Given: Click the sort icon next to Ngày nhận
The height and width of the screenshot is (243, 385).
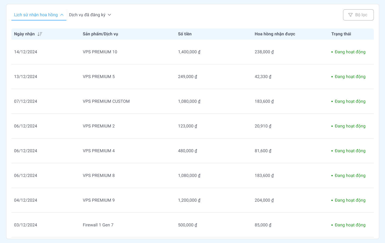Looking at the screenshot, I should [40, 34].
